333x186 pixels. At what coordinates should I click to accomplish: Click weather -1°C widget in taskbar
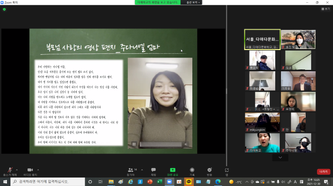click(235, 182)
